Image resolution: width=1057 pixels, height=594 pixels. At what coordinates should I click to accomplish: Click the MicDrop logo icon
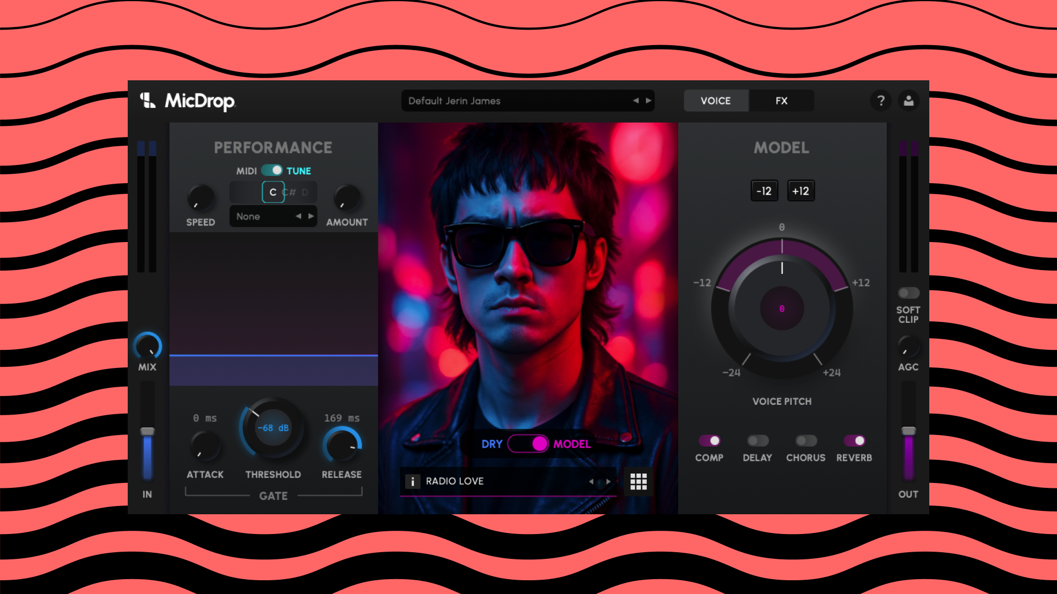coord(148,101)
